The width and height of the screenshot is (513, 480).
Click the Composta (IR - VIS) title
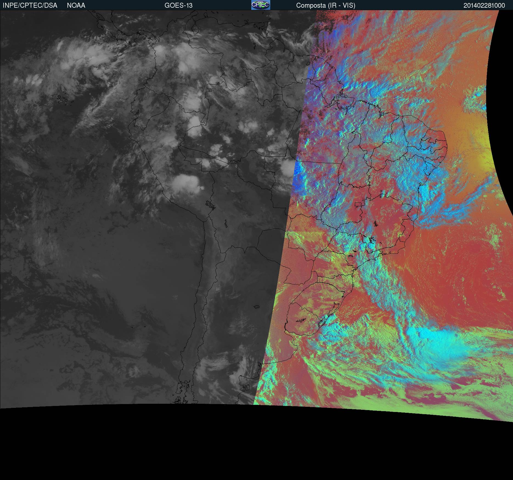tap(326, 5)
